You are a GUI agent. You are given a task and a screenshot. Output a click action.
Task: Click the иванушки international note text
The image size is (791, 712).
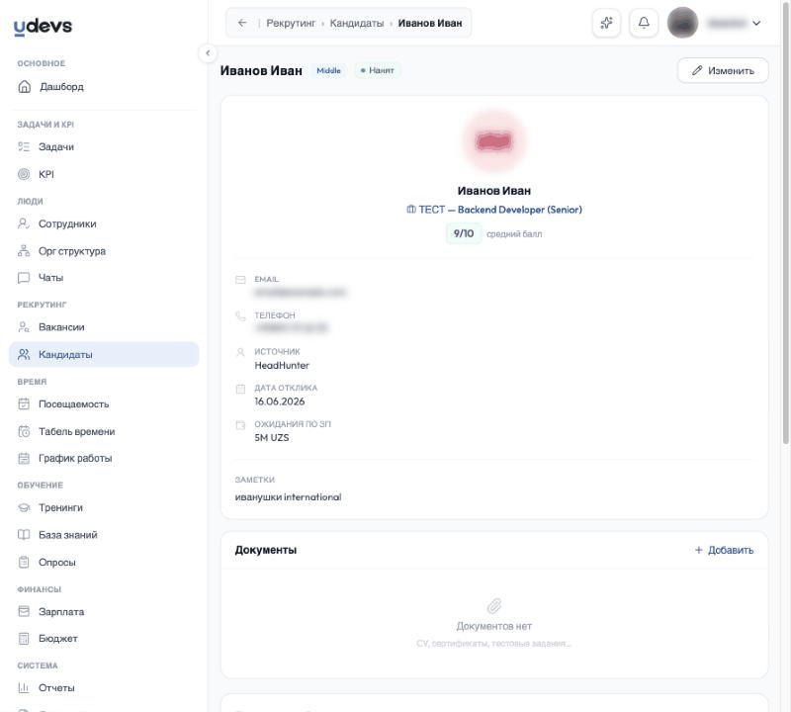tap(288, 497)
